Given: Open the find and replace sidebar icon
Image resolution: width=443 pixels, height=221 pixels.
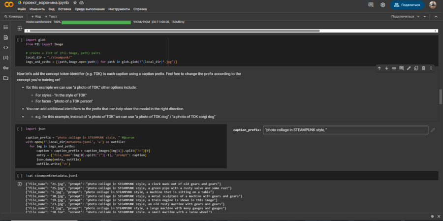Looking at the screenshot, I should tap(5, 37).
